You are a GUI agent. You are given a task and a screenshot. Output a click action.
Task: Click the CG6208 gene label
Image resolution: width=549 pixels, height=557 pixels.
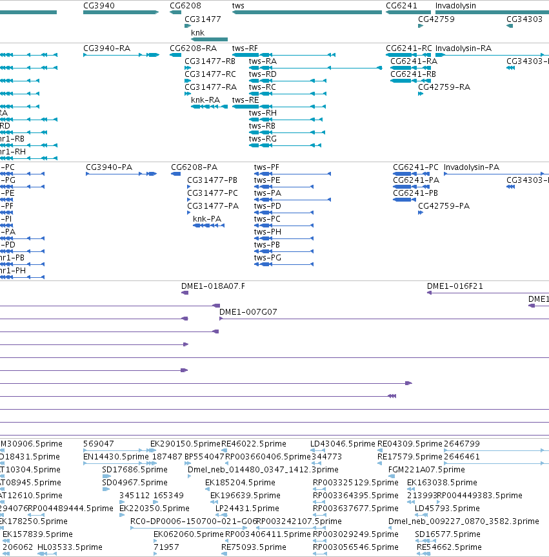(185, 6)
